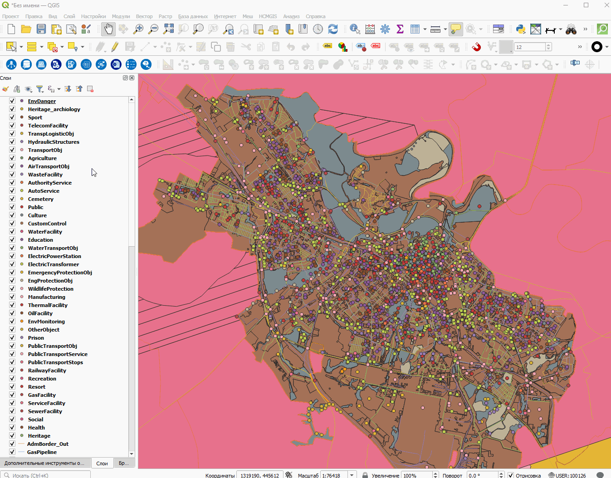Click the Refresh map icon
Image resolution: width=611 pixels, height=478 pixels.
click(333, 29)
